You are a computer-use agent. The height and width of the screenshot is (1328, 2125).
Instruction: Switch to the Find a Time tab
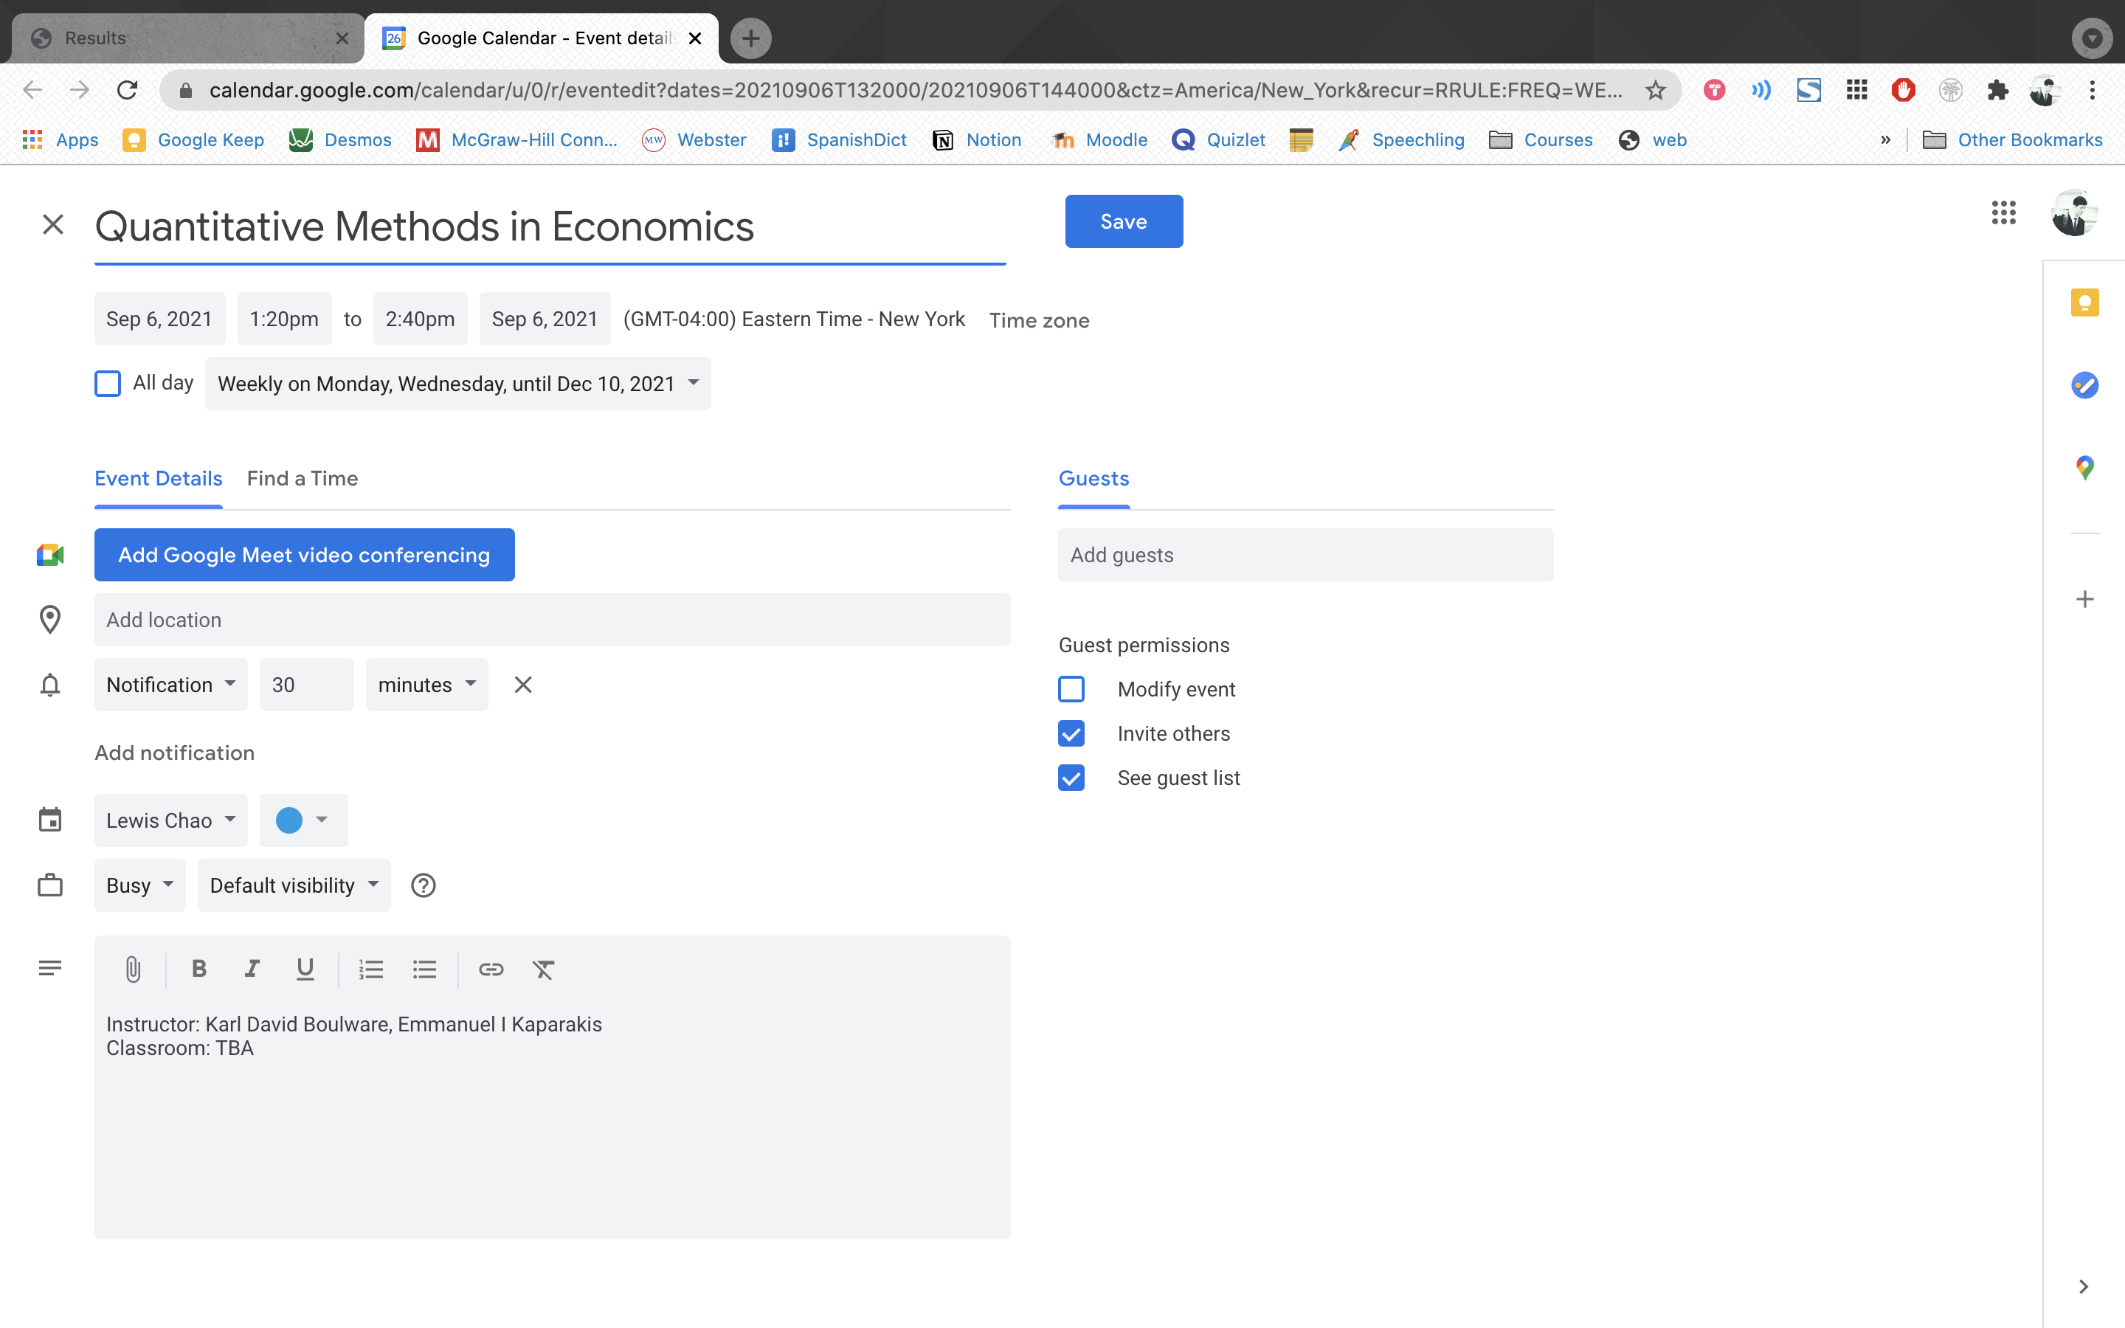(x=302, y=479)
